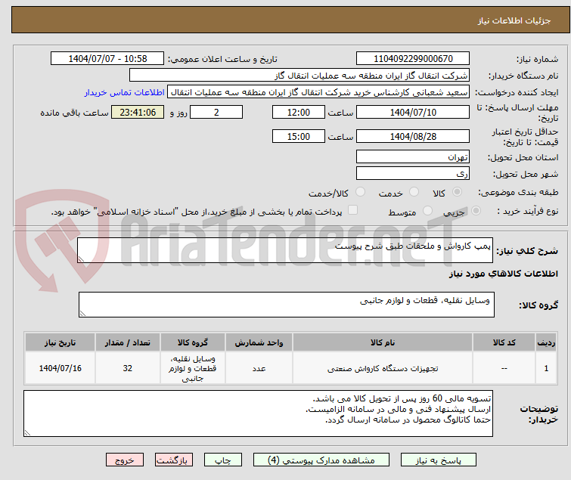Image resolution: width=571 pixels, height=480 pixels.
Task: Select the 'جزیی' purchase type radio
Action: [x=476, y=211]
